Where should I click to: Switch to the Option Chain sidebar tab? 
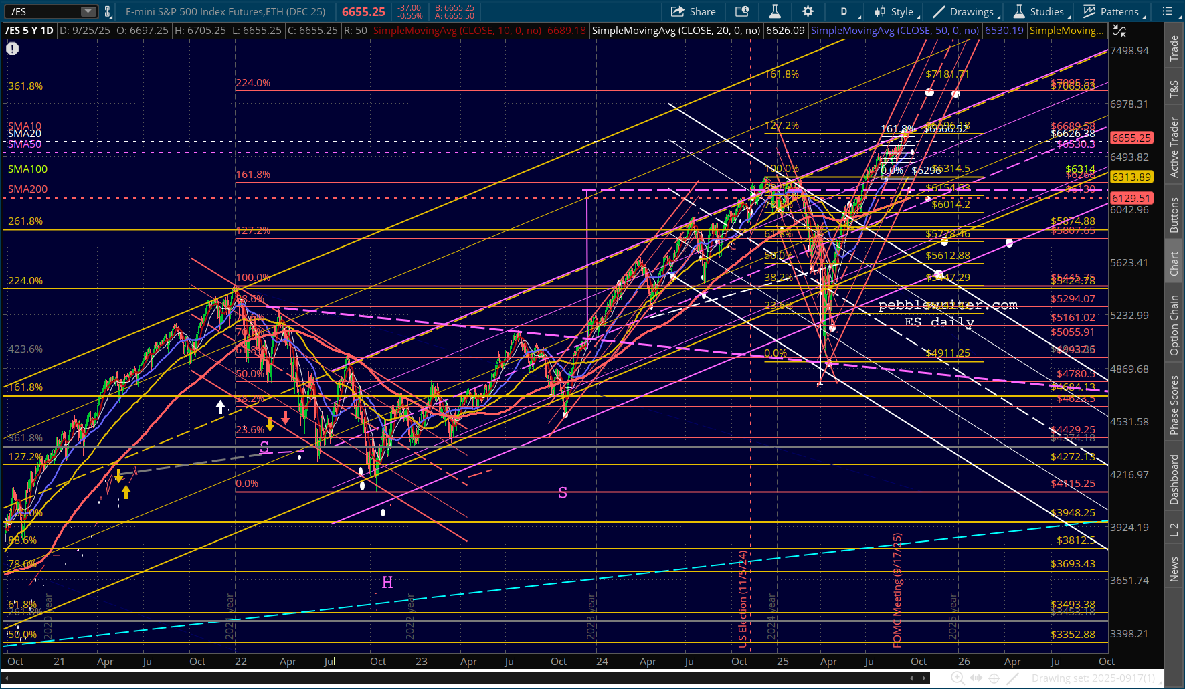(x=1174, y=326)
